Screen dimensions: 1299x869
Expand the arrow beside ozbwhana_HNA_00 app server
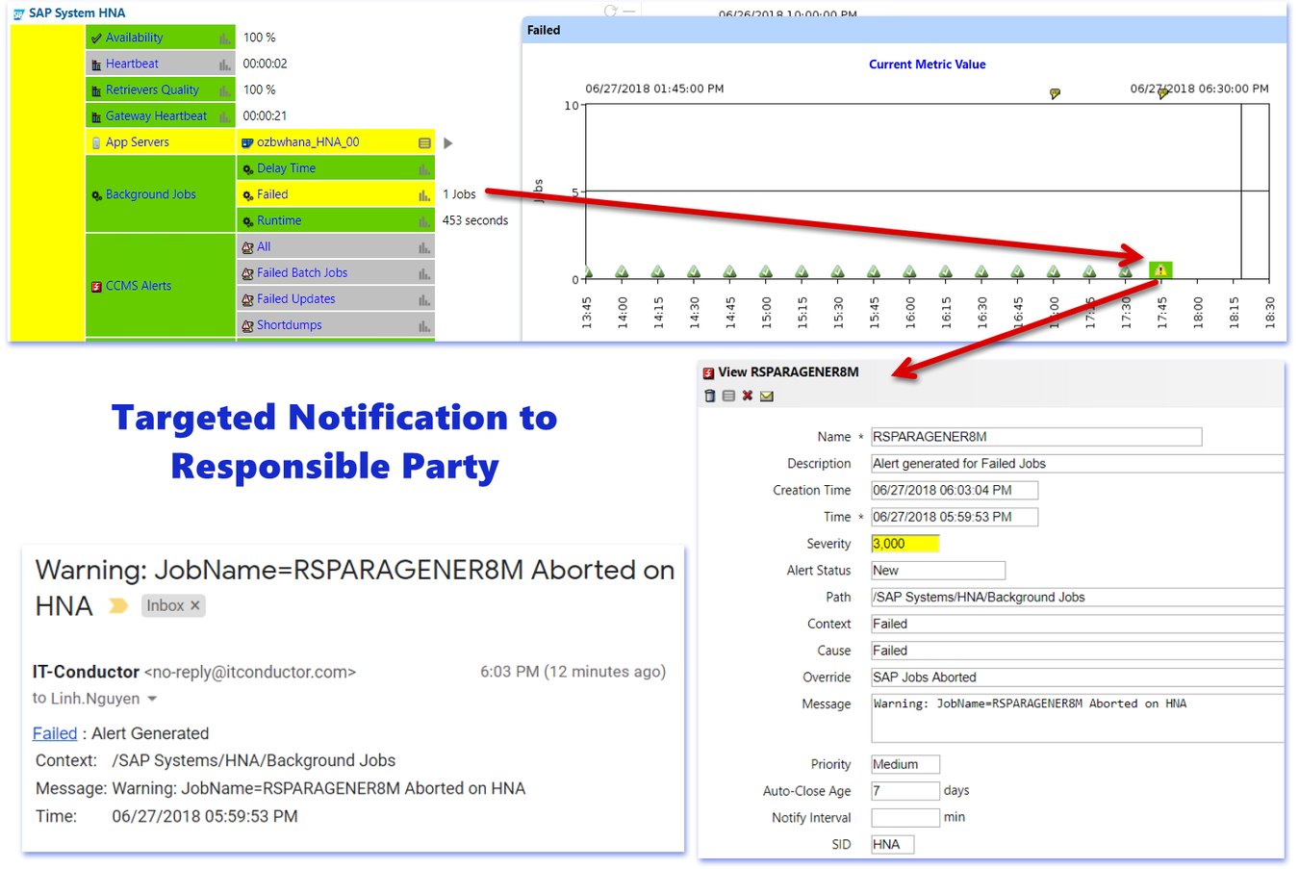tap(447, 141)
